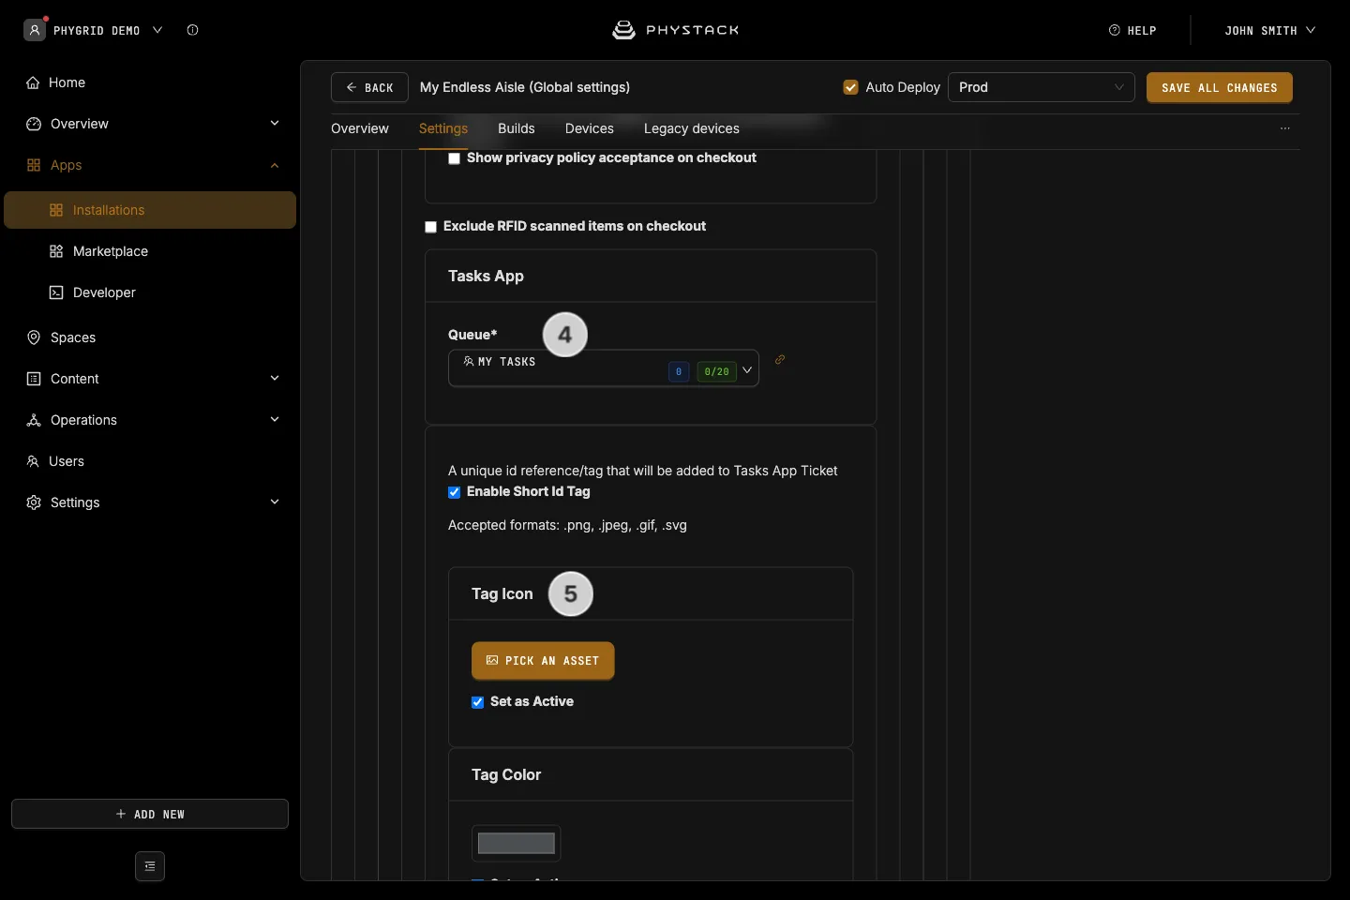Viewport: 1350px width, 900px height.
Task: Switch to the Overview tab
Action: (x=360, y=128)
